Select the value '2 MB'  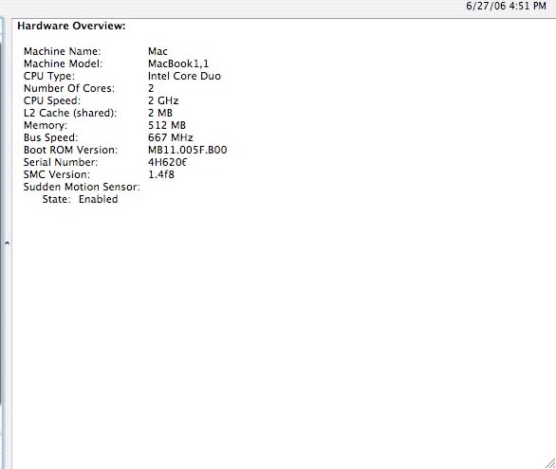click(160, 113)
